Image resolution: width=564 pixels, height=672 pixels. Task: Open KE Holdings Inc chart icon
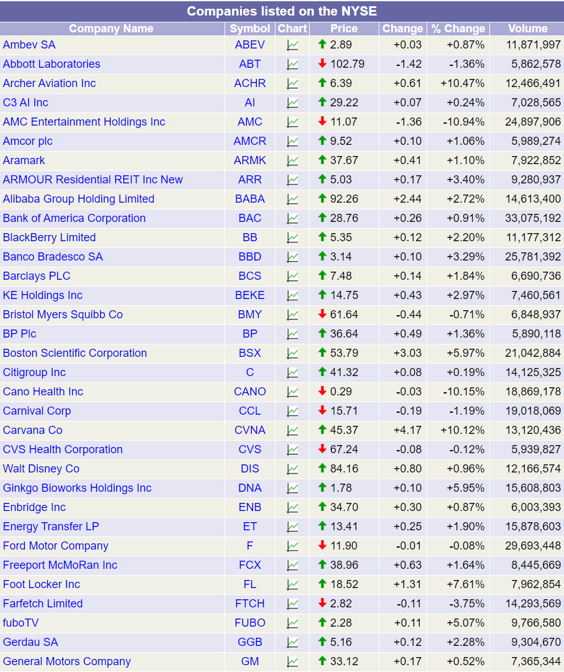click(292, 296)
